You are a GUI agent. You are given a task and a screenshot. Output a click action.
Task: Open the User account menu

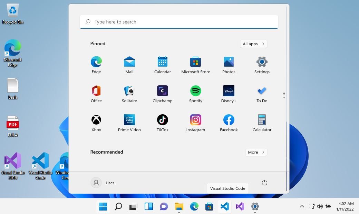point(103,183)
